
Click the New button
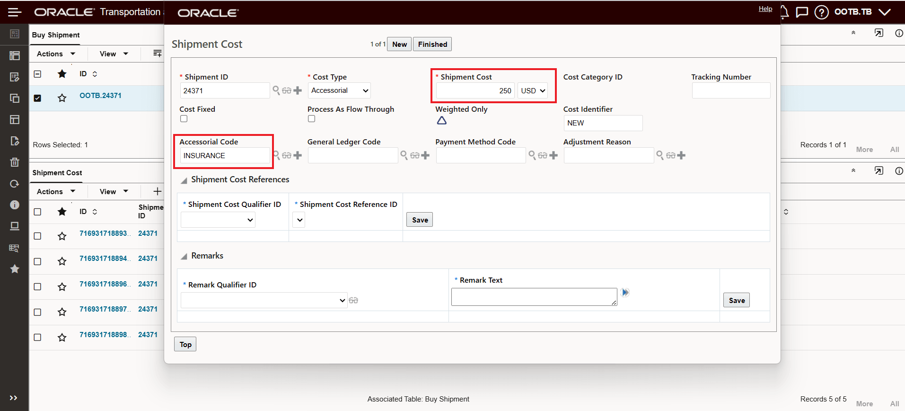[399, 44]
